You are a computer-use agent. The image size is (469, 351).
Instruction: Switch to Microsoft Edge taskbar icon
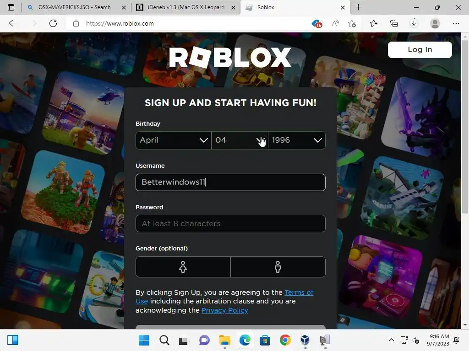245,340
